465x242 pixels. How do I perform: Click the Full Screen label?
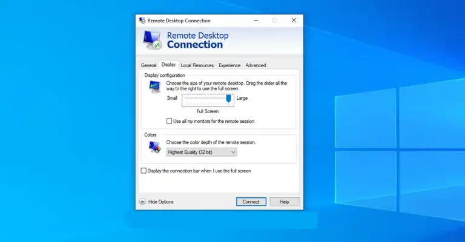pos(208,111)
